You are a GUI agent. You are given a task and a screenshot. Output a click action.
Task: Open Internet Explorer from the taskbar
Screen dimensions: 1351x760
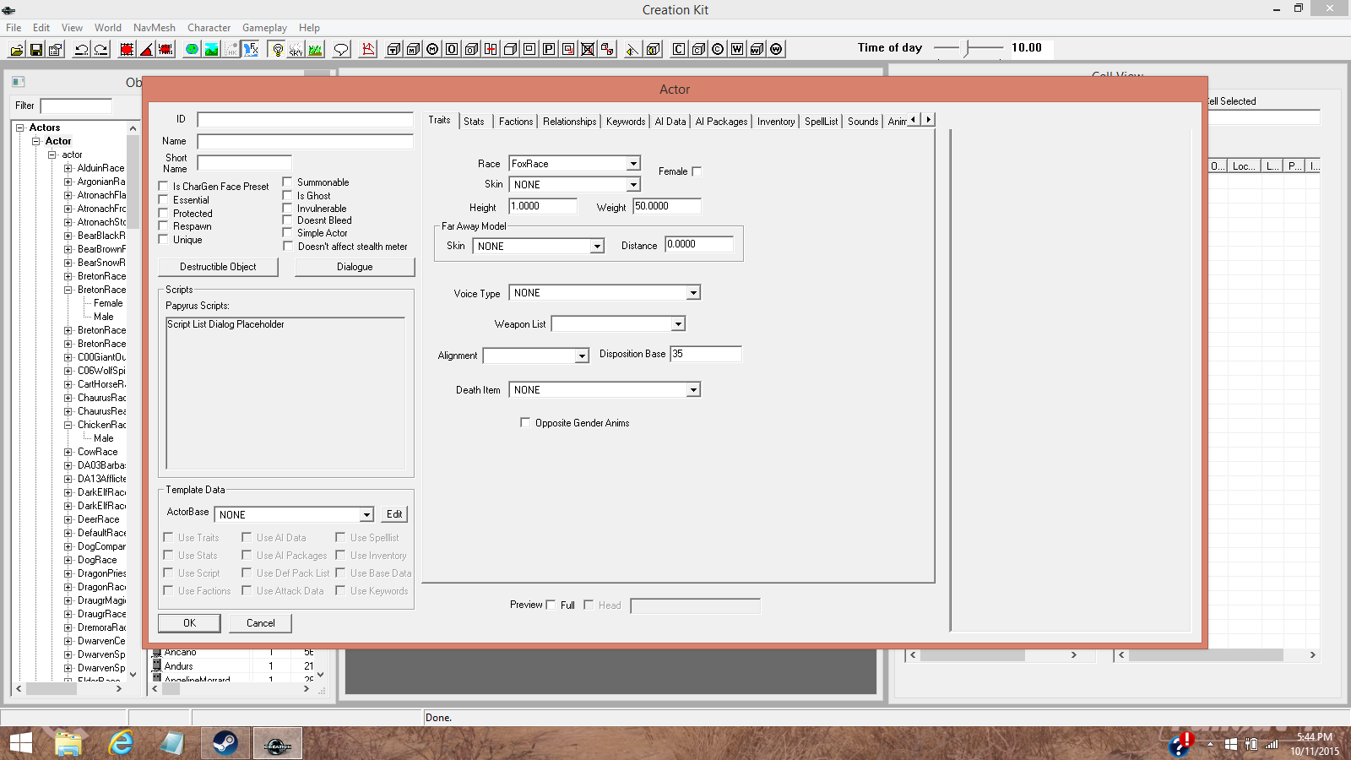point(122,743)
